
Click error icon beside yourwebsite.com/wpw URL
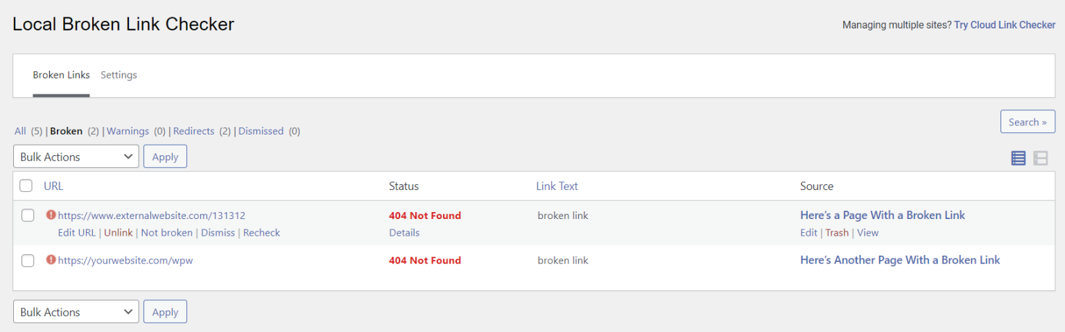[51, 260]
